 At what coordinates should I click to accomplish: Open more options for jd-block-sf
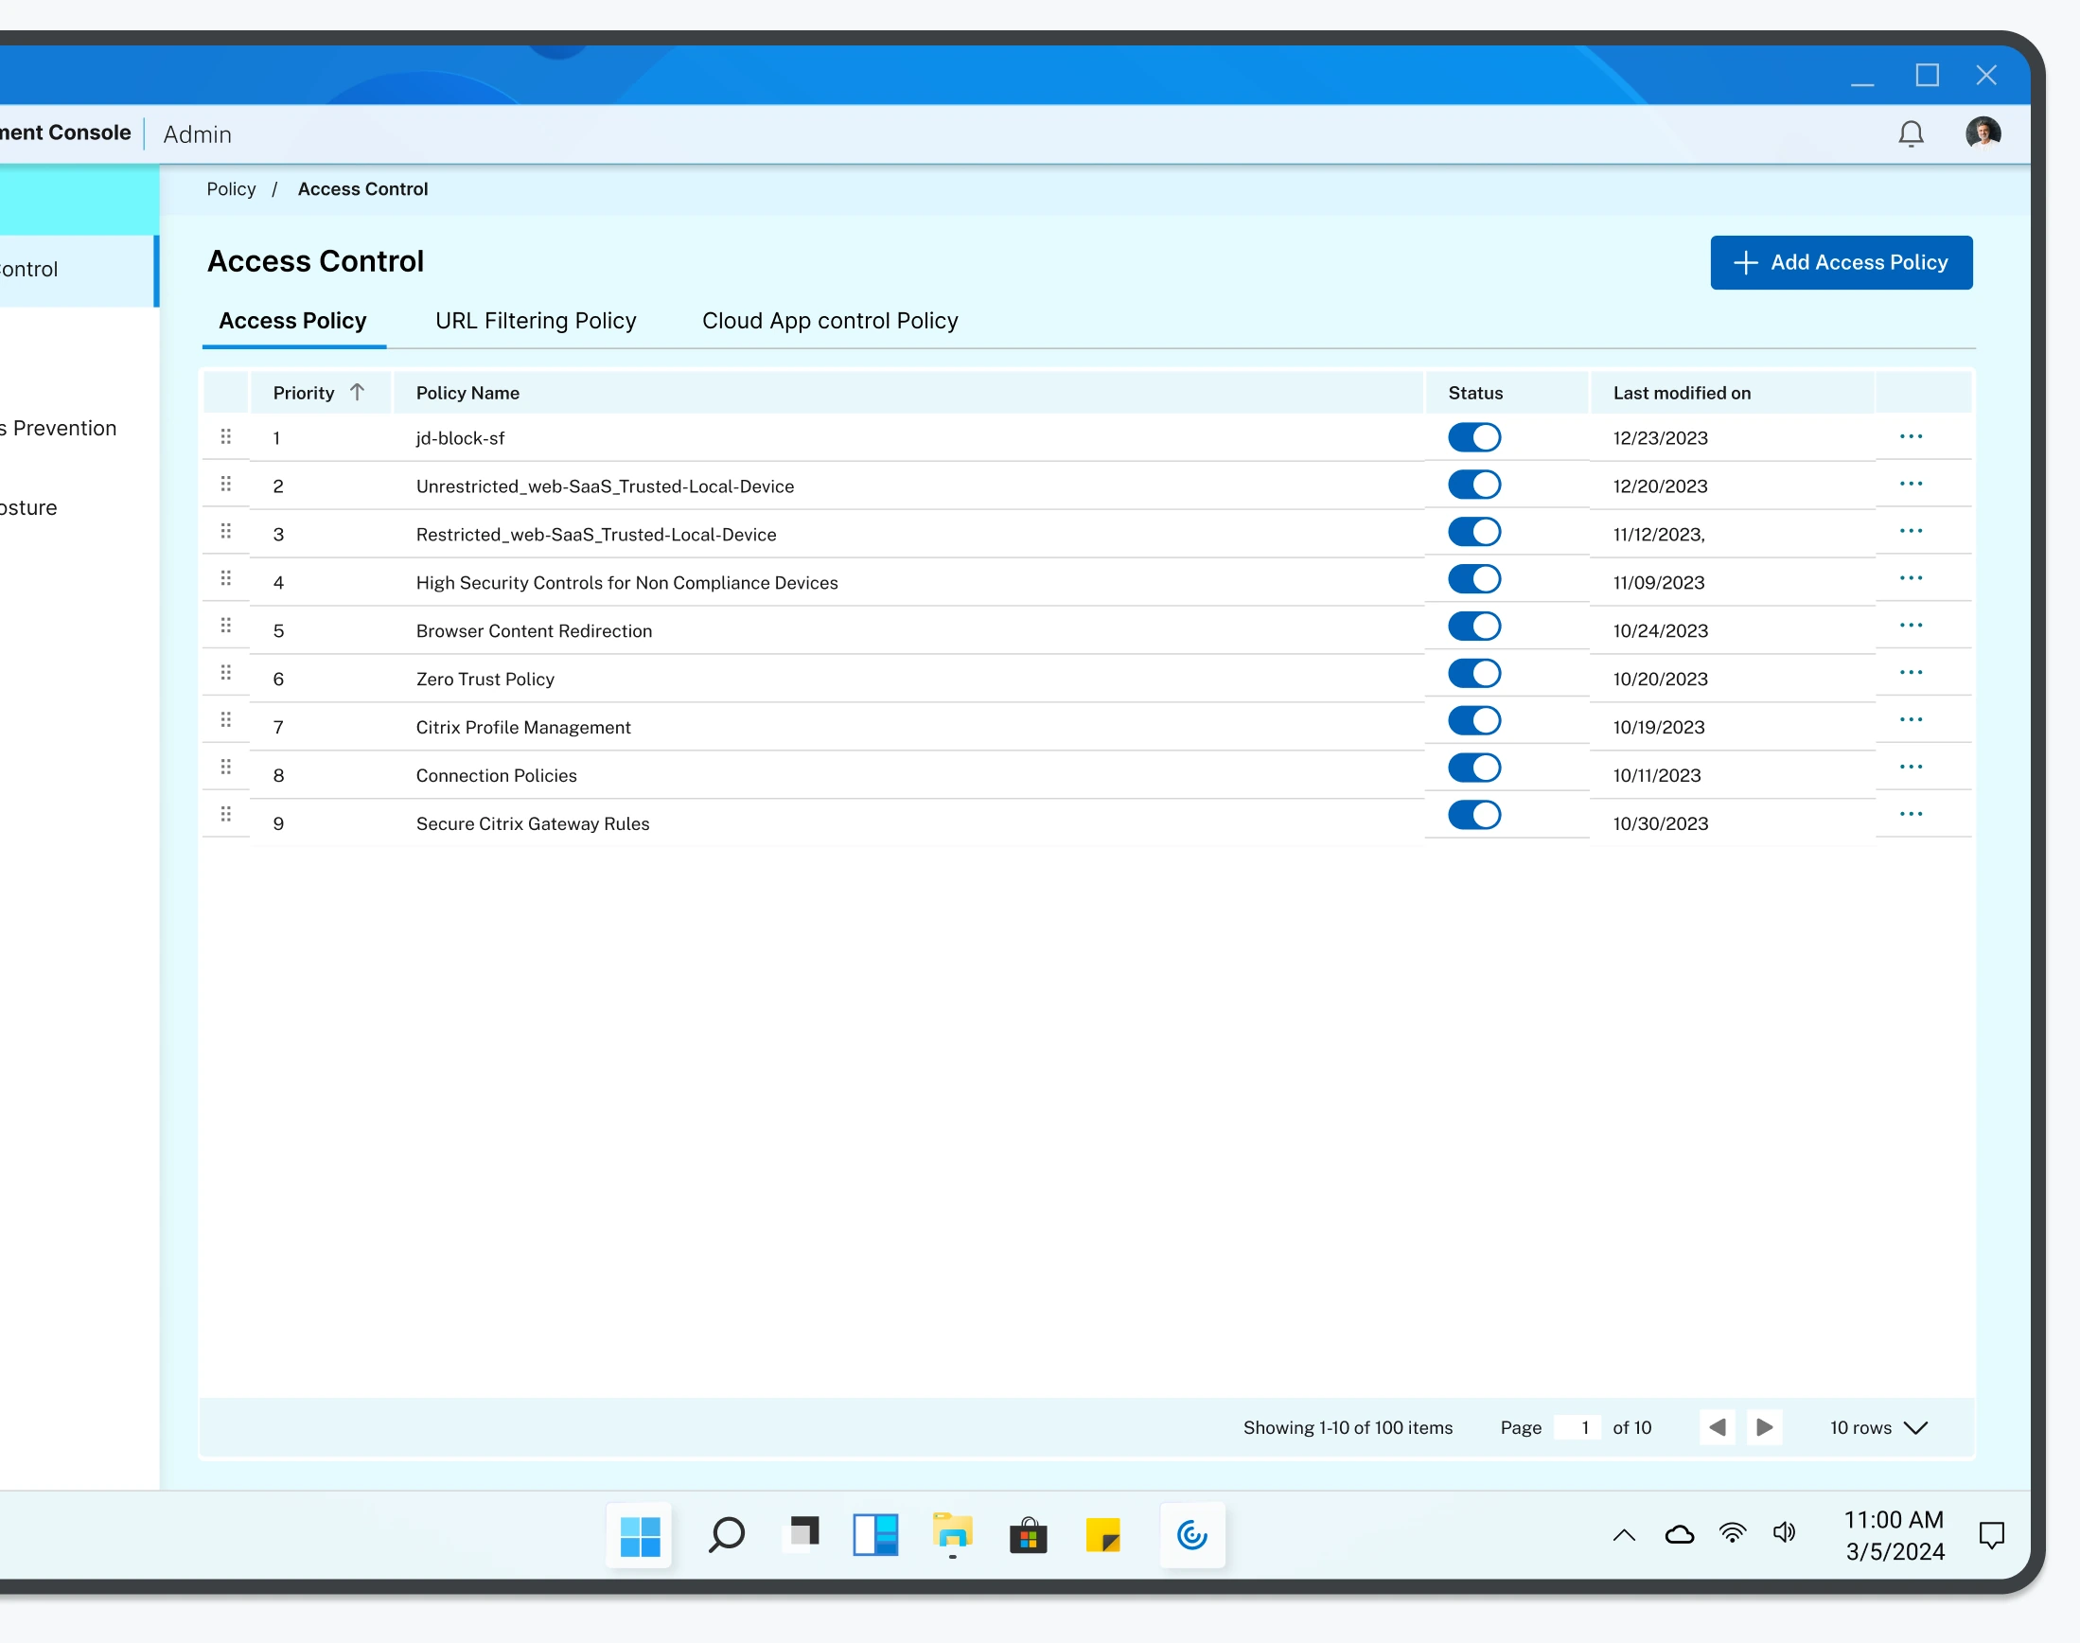pyautogui.click(x=1911, y=436)
